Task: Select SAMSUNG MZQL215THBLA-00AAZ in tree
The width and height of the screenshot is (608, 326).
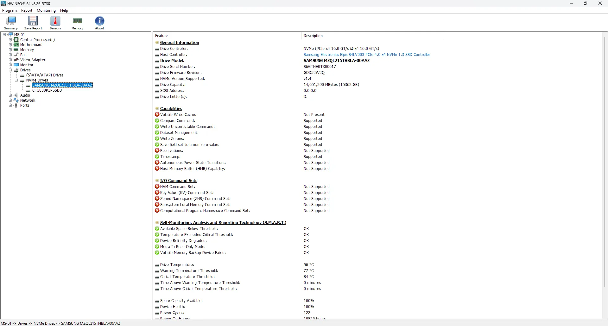Action: (62, 85)
